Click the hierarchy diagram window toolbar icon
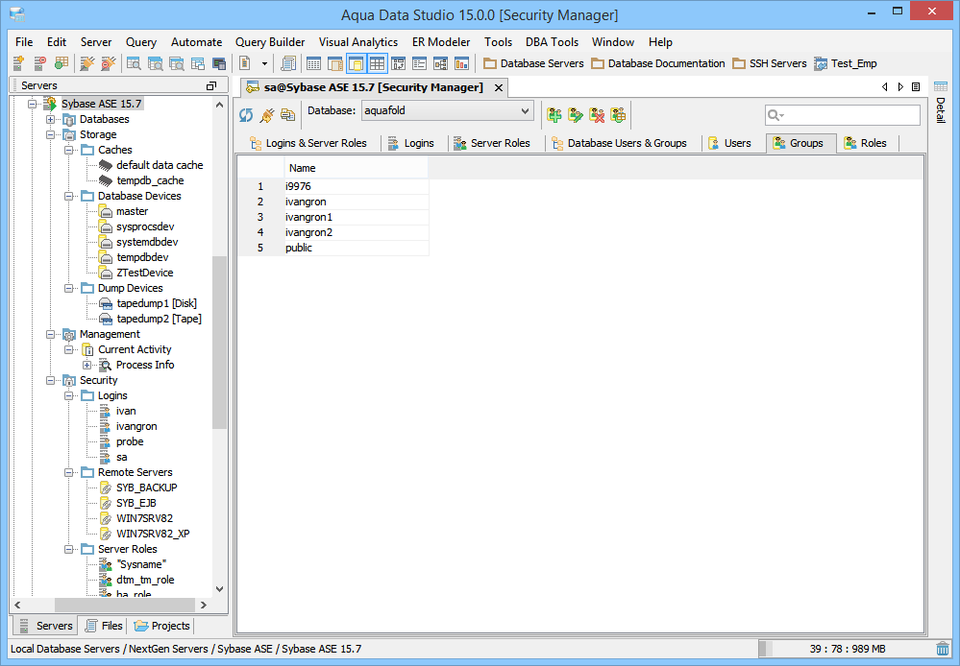Image resolution: width=960 pixels, height=666 pixels. coord(440,63)
